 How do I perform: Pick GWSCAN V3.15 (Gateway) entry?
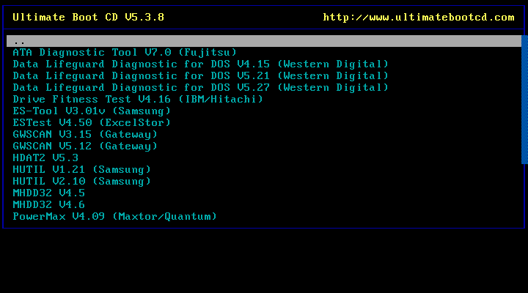pyautogui.click(x=85, y=135)
